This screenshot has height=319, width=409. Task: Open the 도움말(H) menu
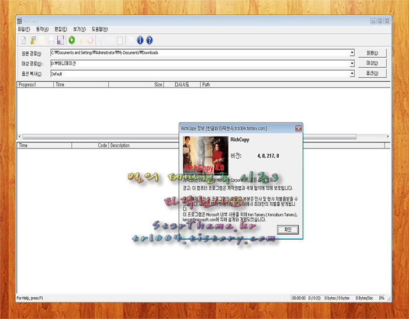coord(100,29)
